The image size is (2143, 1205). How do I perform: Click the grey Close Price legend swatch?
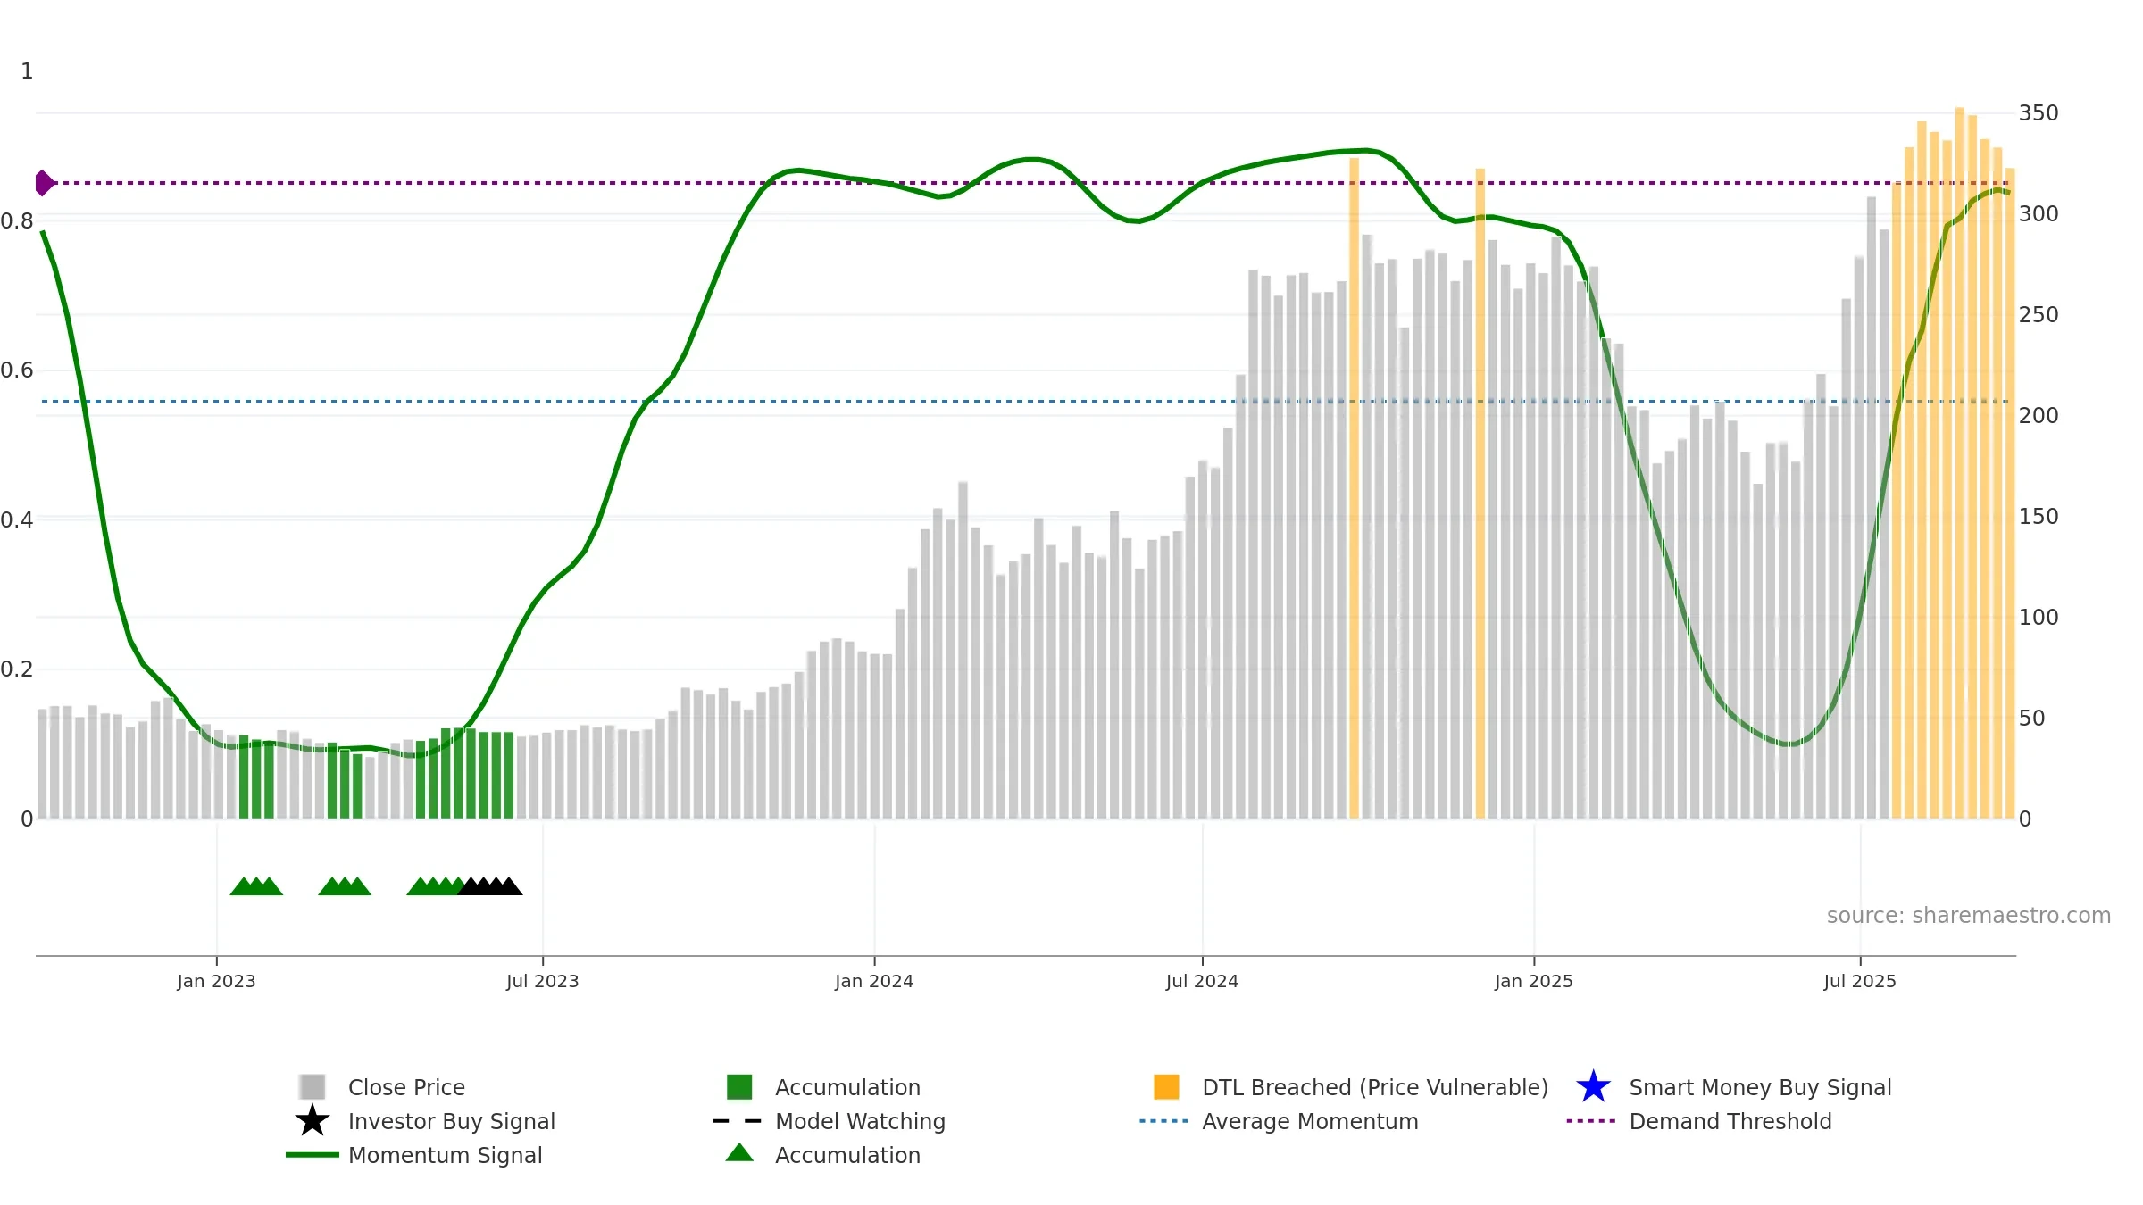[313, 1086]
